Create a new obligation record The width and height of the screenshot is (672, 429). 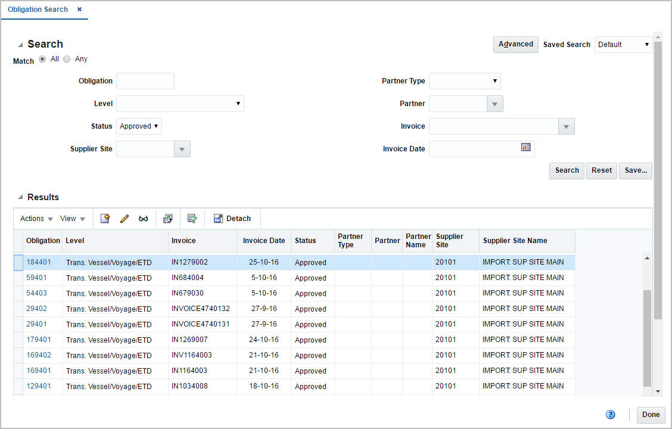tap(105, 218)
